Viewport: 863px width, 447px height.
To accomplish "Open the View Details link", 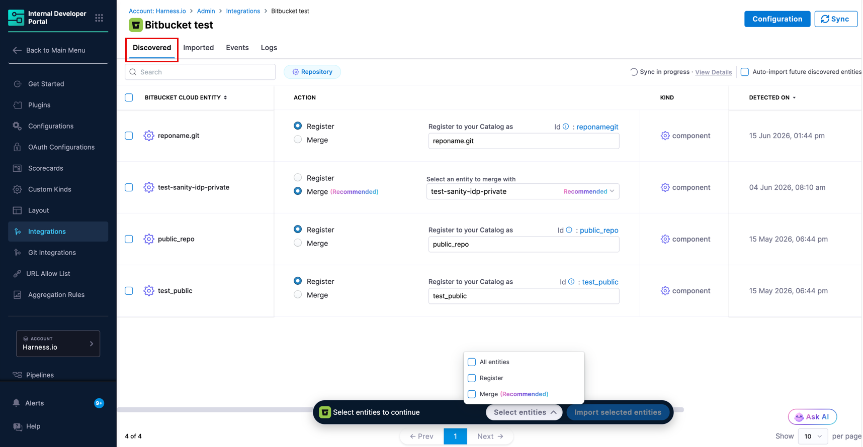I will pos(713,72).
